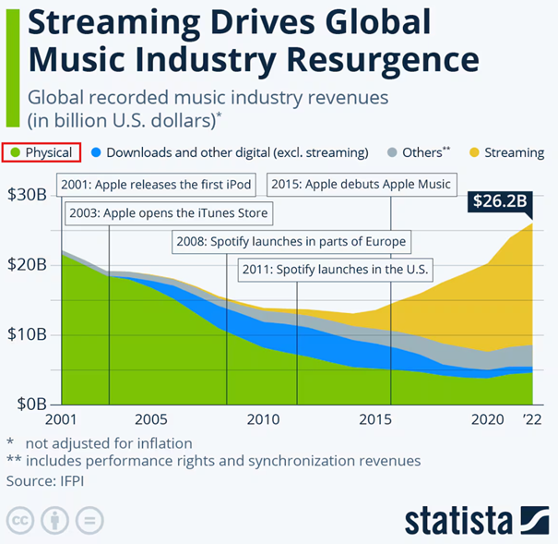Toggle Downloads and other digital legend label
This screenshot has height=544, width=558.
[237, 152]
